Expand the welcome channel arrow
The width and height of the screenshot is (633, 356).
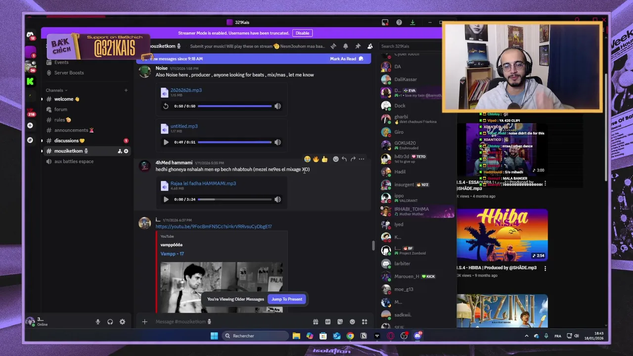[x=42, y=99]
